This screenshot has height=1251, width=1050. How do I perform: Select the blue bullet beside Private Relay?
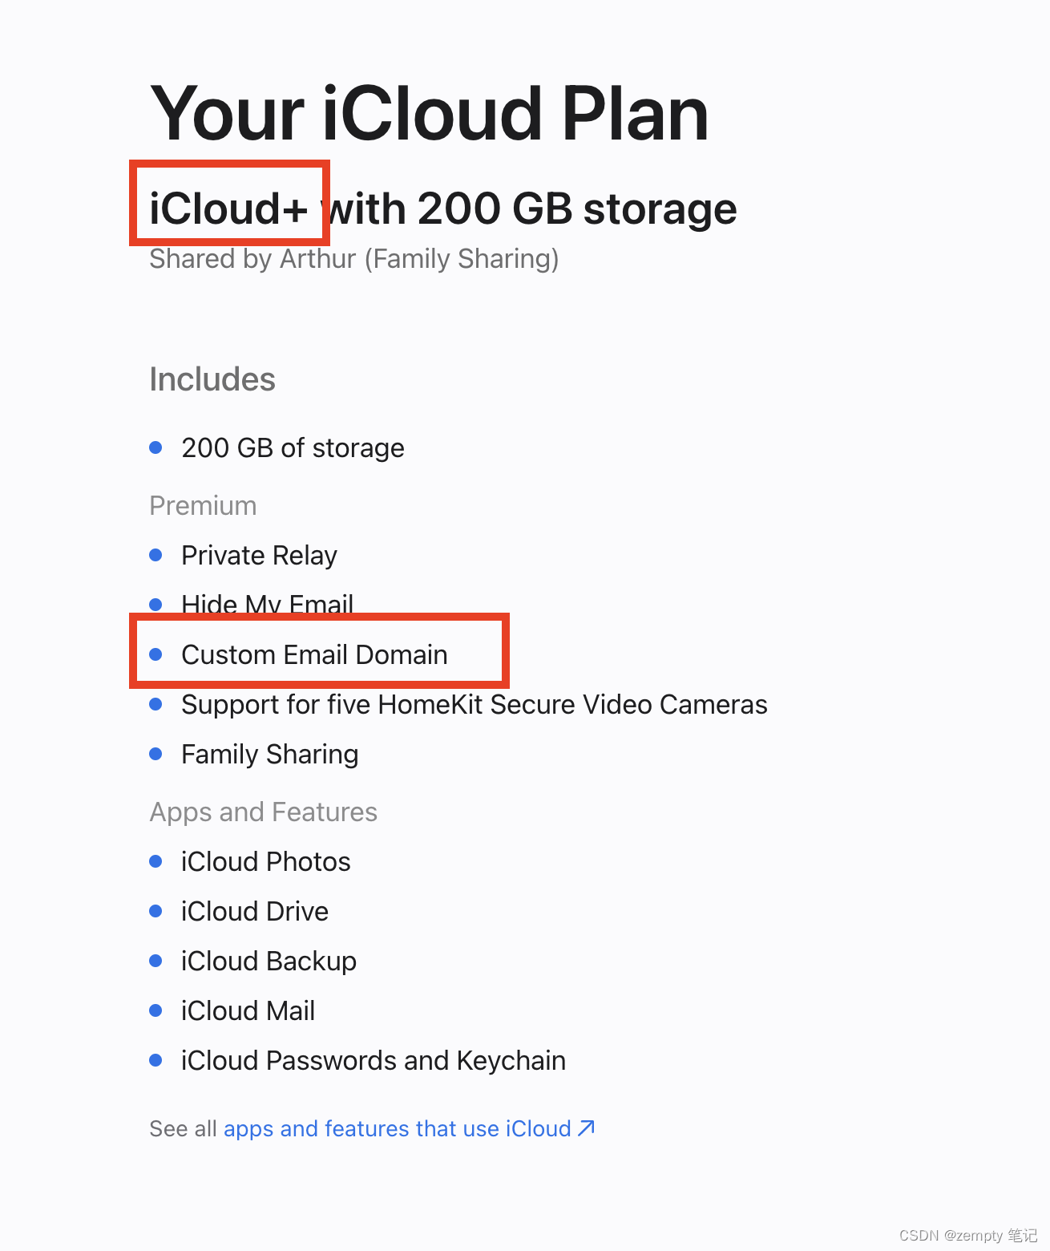155,555
